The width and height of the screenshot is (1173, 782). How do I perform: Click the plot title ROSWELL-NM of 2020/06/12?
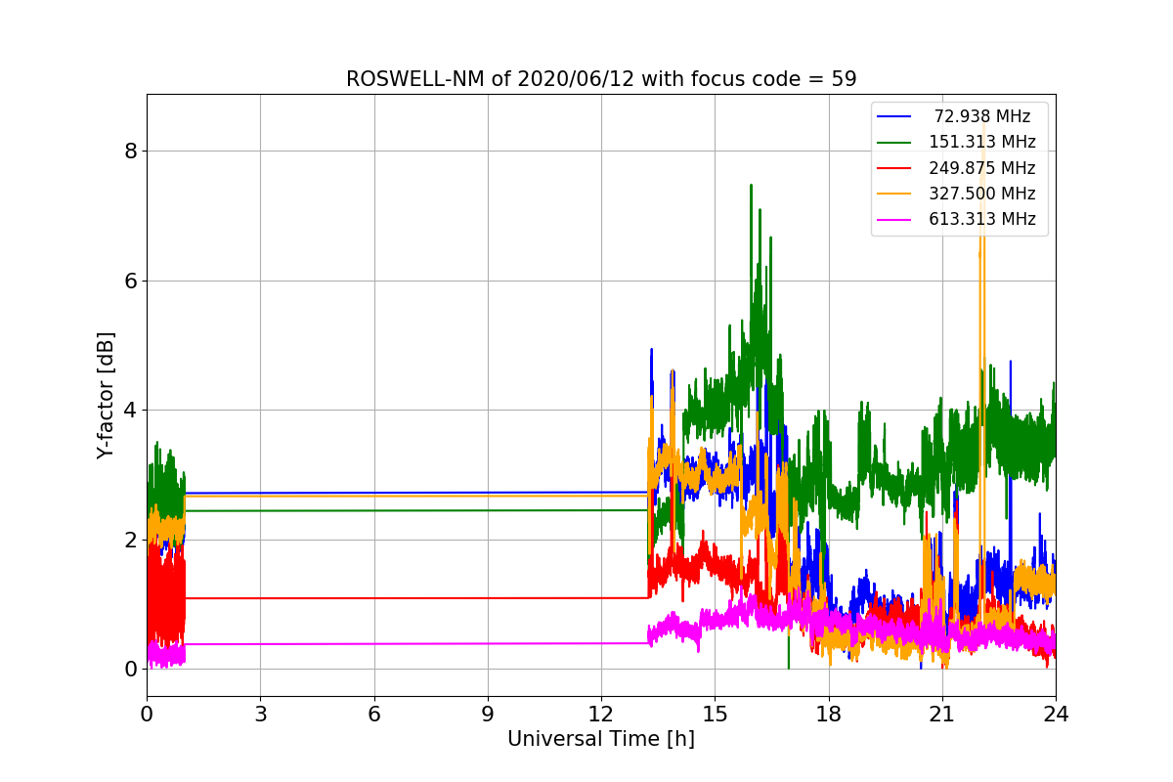click(x=601, y=79)
